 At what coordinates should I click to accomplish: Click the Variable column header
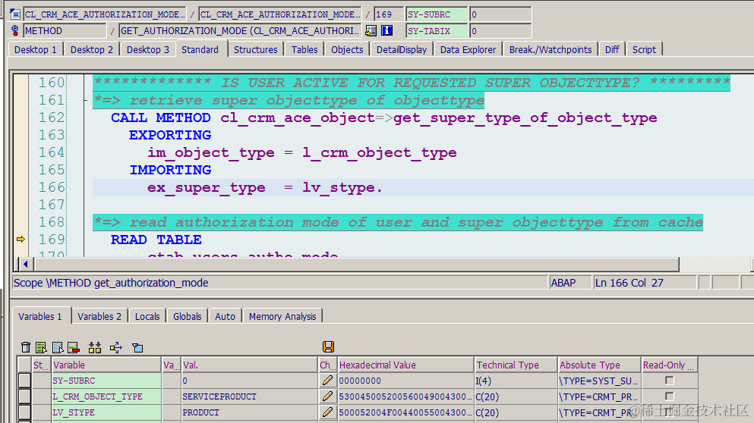[x=106, y=365]
